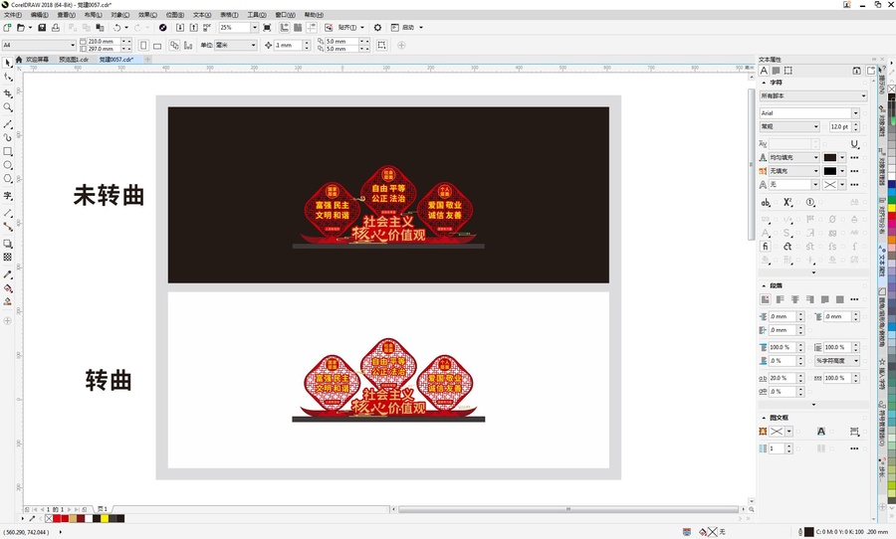Image resolution: width=896 pixels, height=539 pixels.
Task: Select the Pick tool in the toolbox
Action: pos(7,63)
